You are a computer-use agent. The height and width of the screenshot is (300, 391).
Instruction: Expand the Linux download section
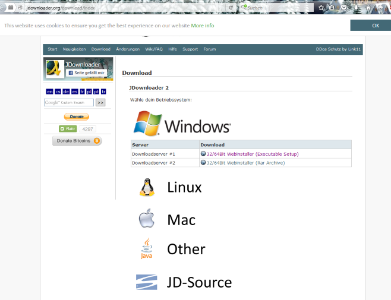click(x=184, y=187)
